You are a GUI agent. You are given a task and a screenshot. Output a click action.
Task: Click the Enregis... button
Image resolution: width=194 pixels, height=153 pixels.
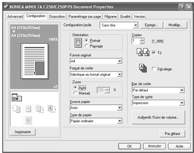[x=152, y=25]
